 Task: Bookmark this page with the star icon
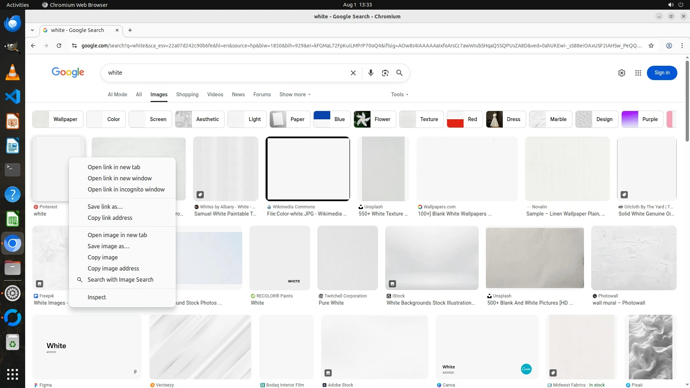pos(651,46)
